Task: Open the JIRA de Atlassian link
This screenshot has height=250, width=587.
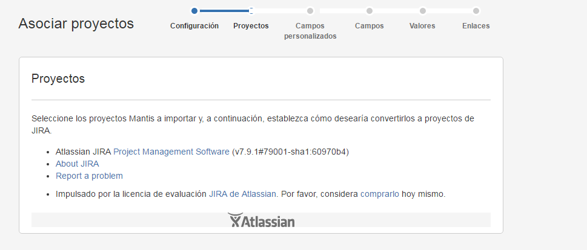Action: point(242,194)
